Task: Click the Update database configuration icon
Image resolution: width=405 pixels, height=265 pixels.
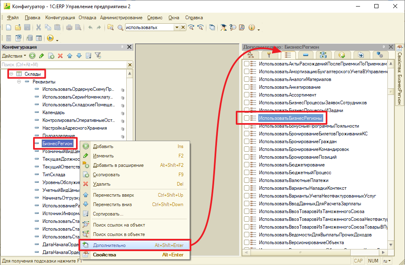Action: 29,38
